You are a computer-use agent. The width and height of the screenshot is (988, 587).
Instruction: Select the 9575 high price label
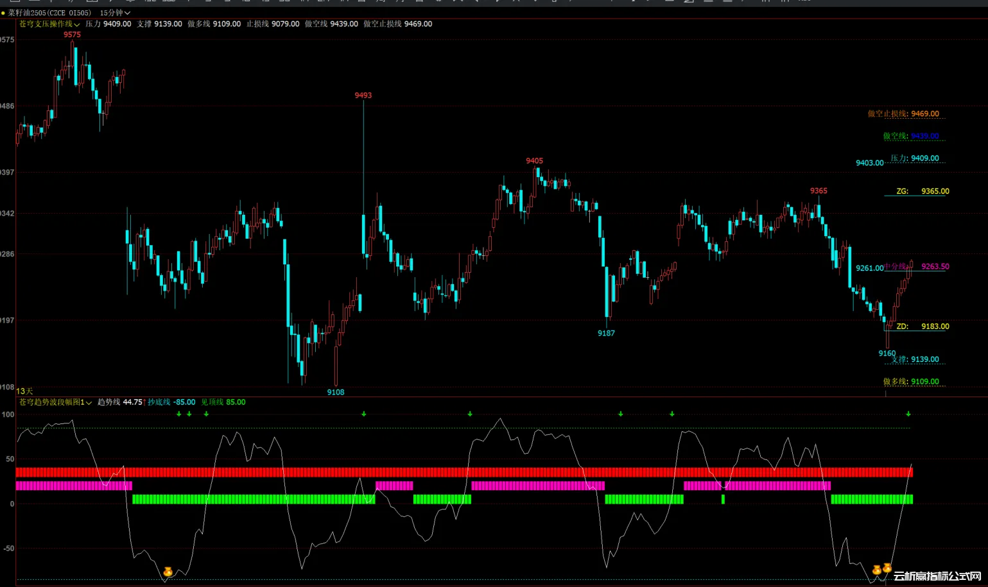point(72,35)
